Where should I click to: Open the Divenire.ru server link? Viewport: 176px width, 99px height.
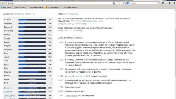pyautogui.click(x=9, y=88)
